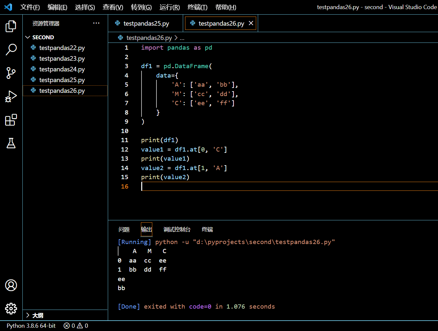Click warnings count icon in status bar
Screen dimensions: 438x331
click(x=80, y=326)
